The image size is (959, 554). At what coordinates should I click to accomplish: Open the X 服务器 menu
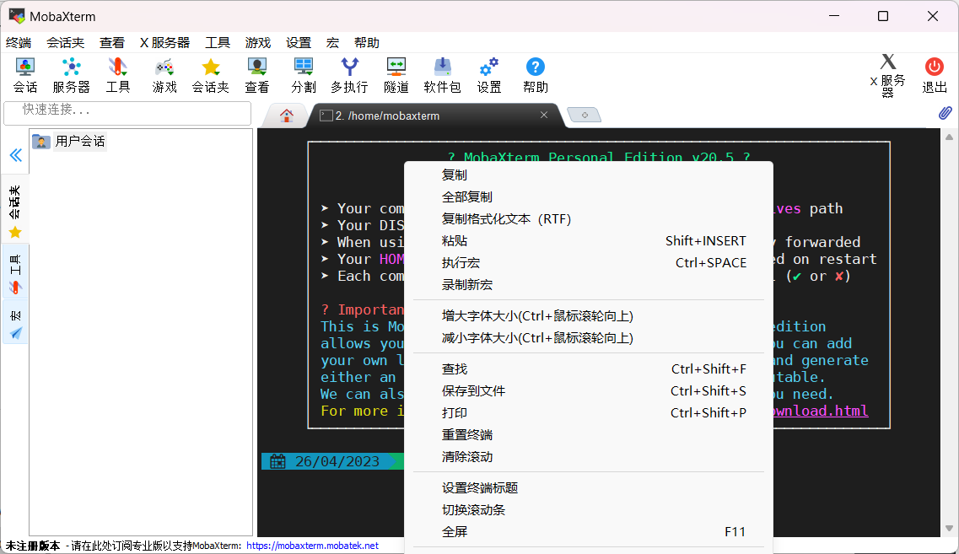(x=164, y=43)
